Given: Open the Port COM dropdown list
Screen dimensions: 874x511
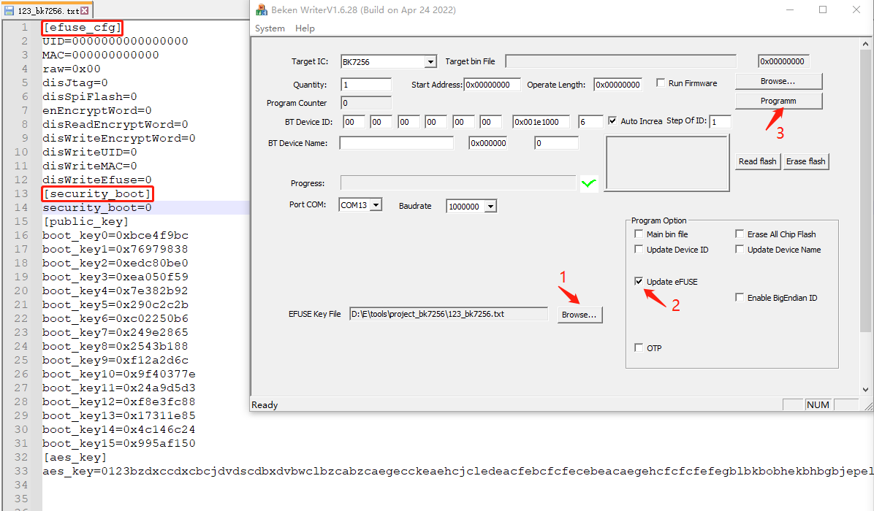Looking at the screenshot, I should click(376, 206).
